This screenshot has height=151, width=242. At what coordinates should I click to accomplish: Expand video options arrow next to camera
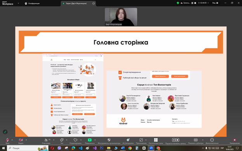26,140
